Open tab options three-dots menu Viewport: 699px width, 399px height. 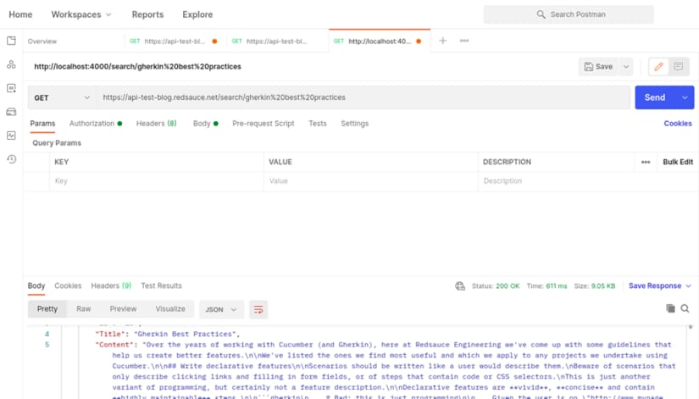click(464, 41)
